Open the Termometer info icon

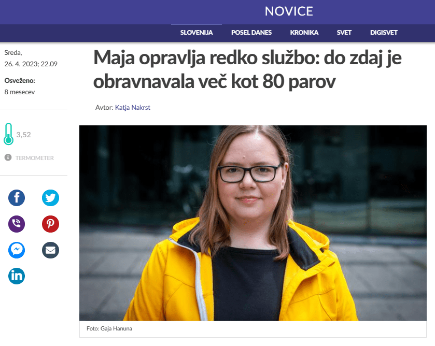point(8,157)
